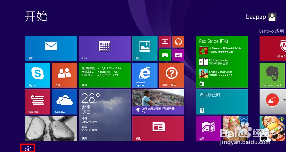Open the Reading List (阅读列表) tile
The image size is (286, 152).
point(37,102)
